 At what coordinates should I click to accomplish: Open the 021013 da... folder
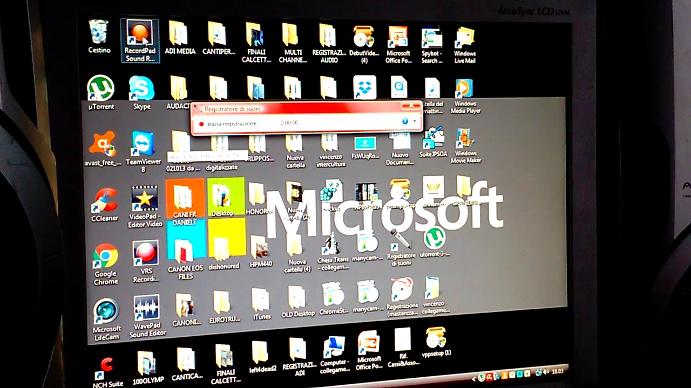tap(183, 152)
